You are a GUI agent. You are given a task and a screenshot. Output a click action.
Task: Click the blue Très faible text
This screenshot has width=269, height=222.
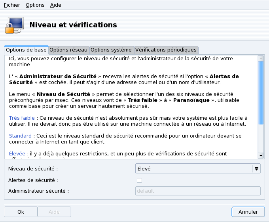pos(22,118)
